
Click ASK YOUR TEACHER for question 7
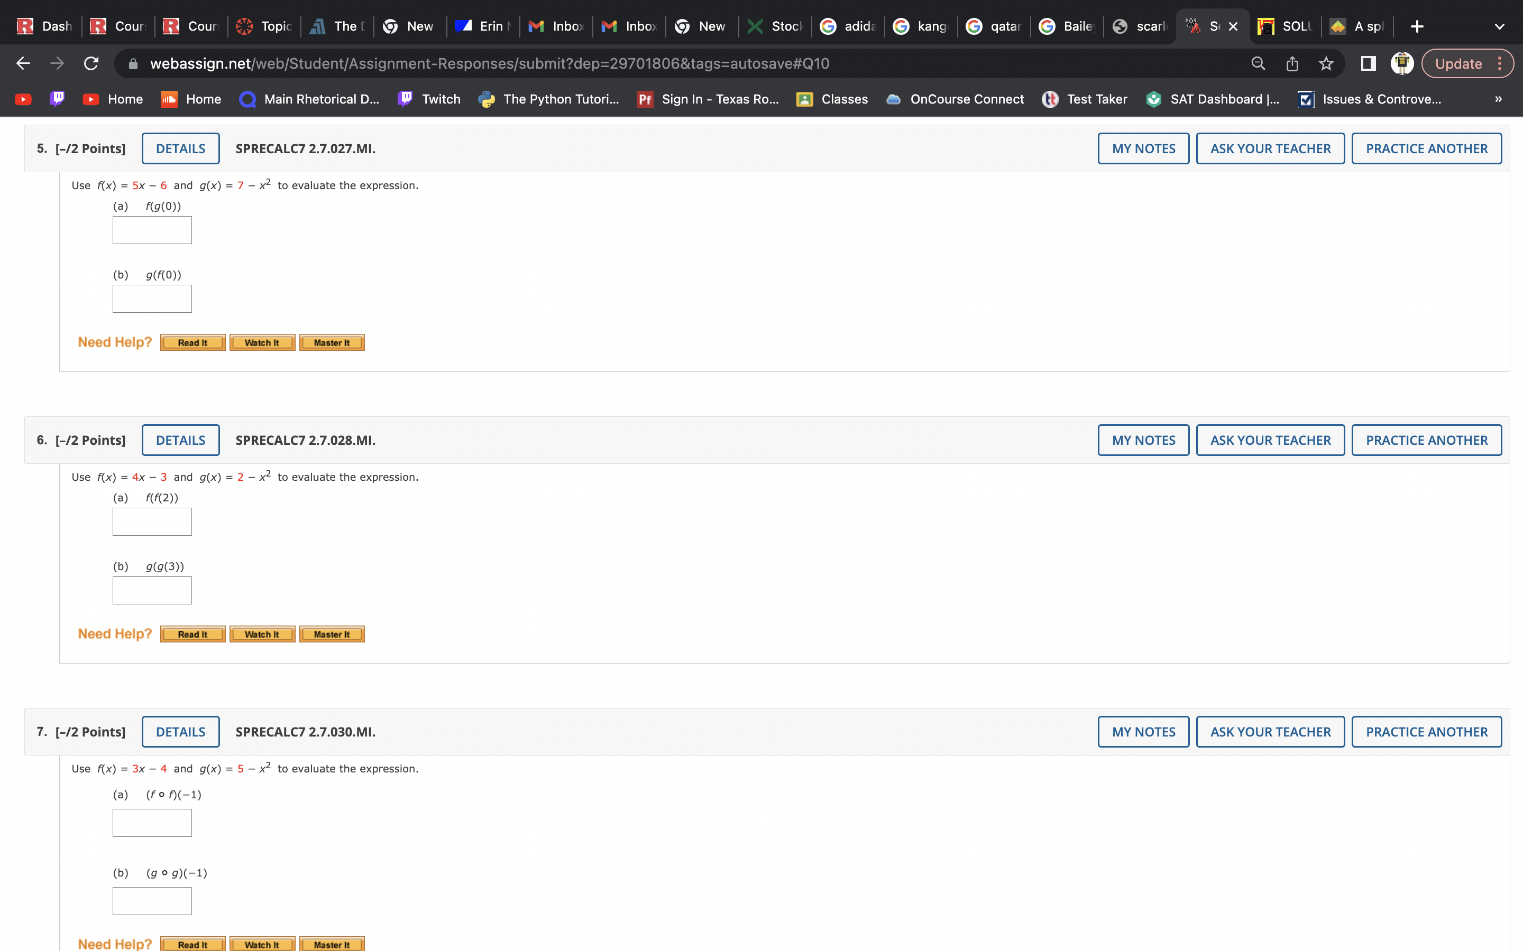pyautogui.click(x=1270, y=732)
